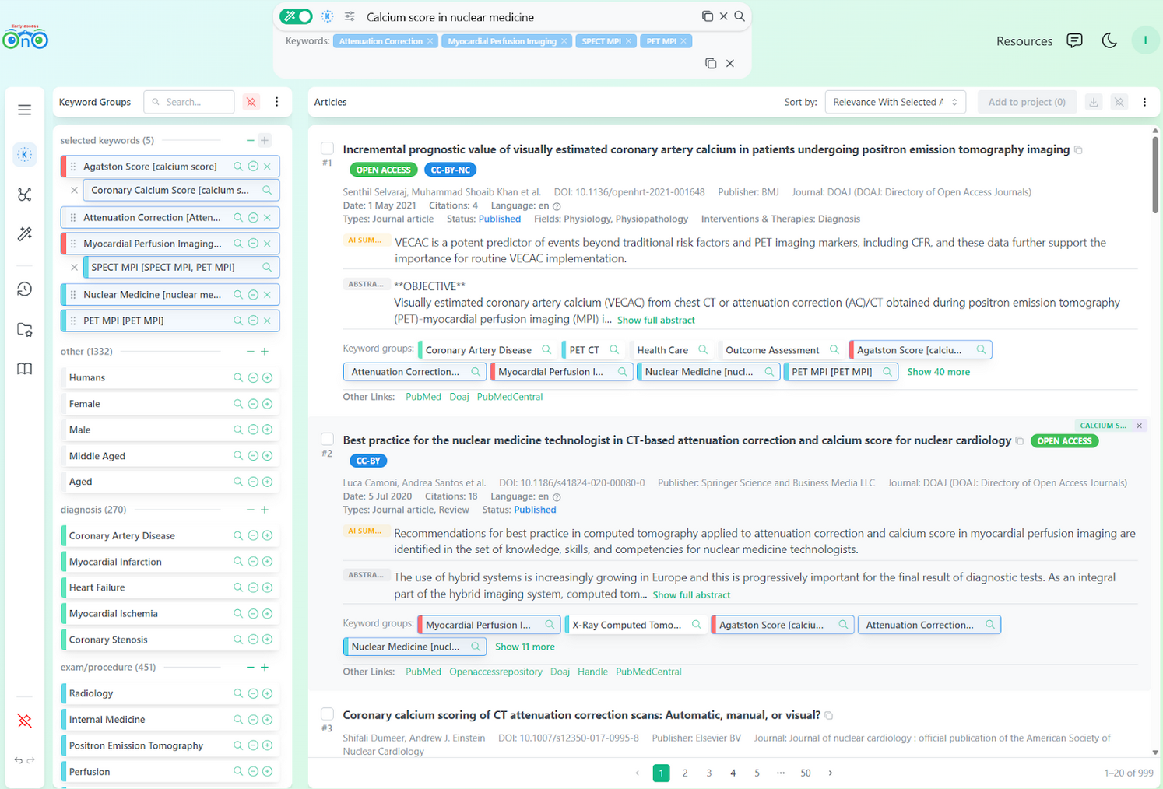Select checkbox for article #1
Image resolution: width=1163 pixels, height=789 pixels.
coord(328,148)
